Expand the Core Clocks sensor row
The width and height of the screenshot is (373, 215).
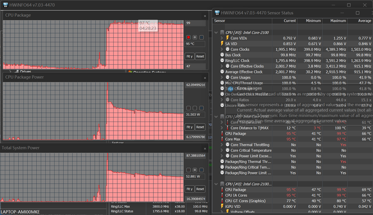coord(222,49)
